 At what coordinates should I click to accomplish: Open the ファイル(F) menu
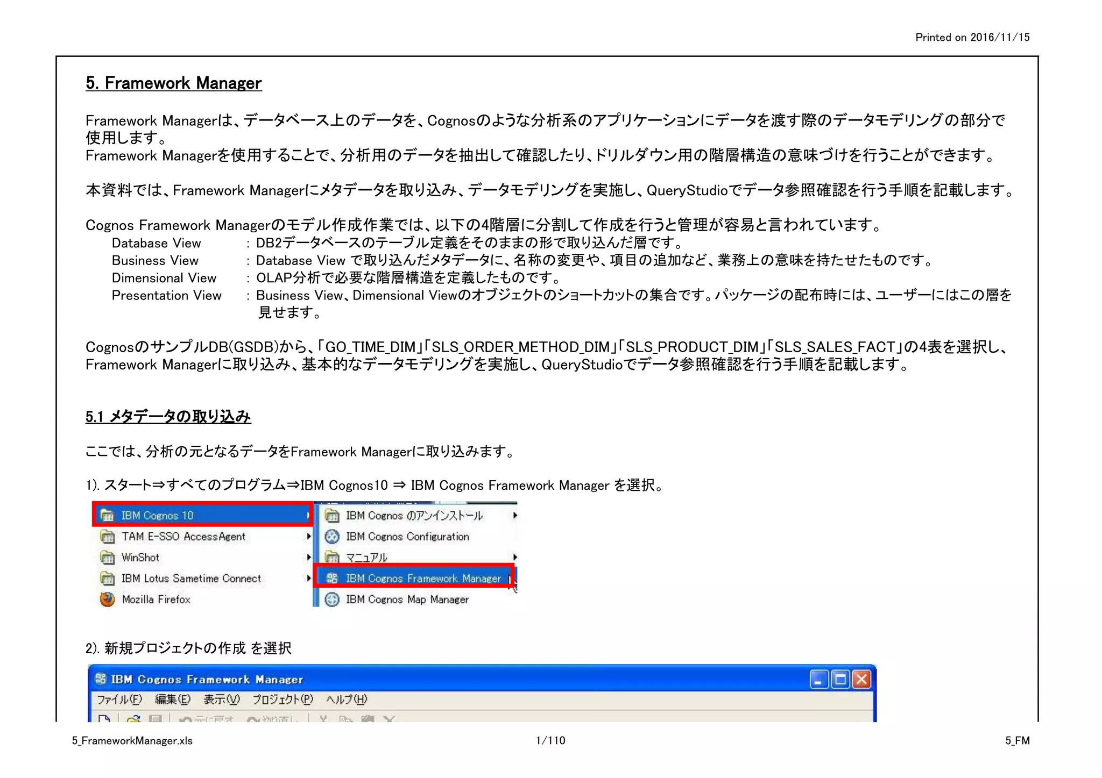point(119,699)
